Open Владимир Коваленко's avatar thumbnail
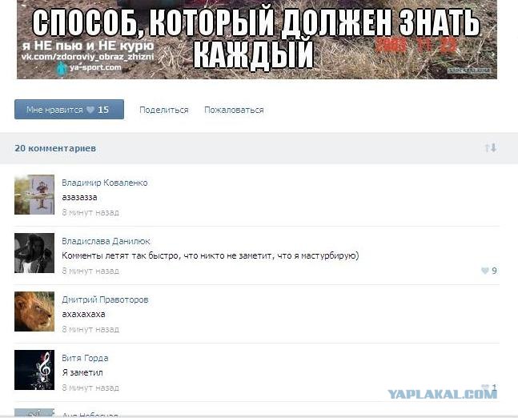518x418 pixels. click(34, 195)
